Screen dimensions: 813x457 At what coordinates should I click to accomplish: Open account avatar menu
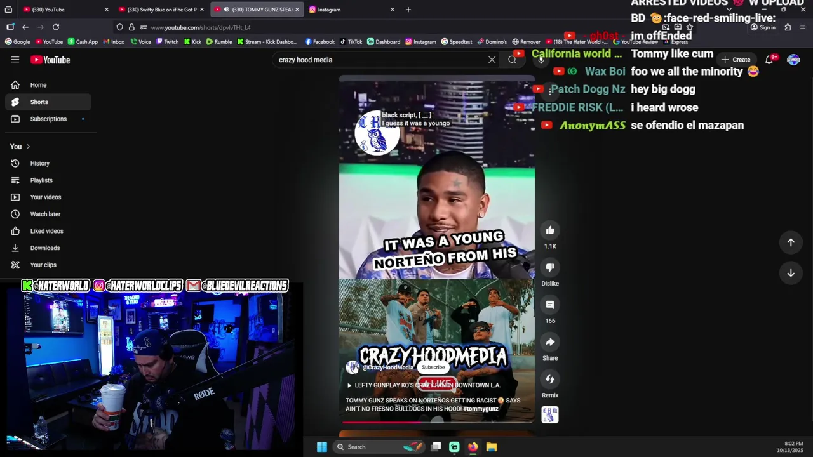793,60
